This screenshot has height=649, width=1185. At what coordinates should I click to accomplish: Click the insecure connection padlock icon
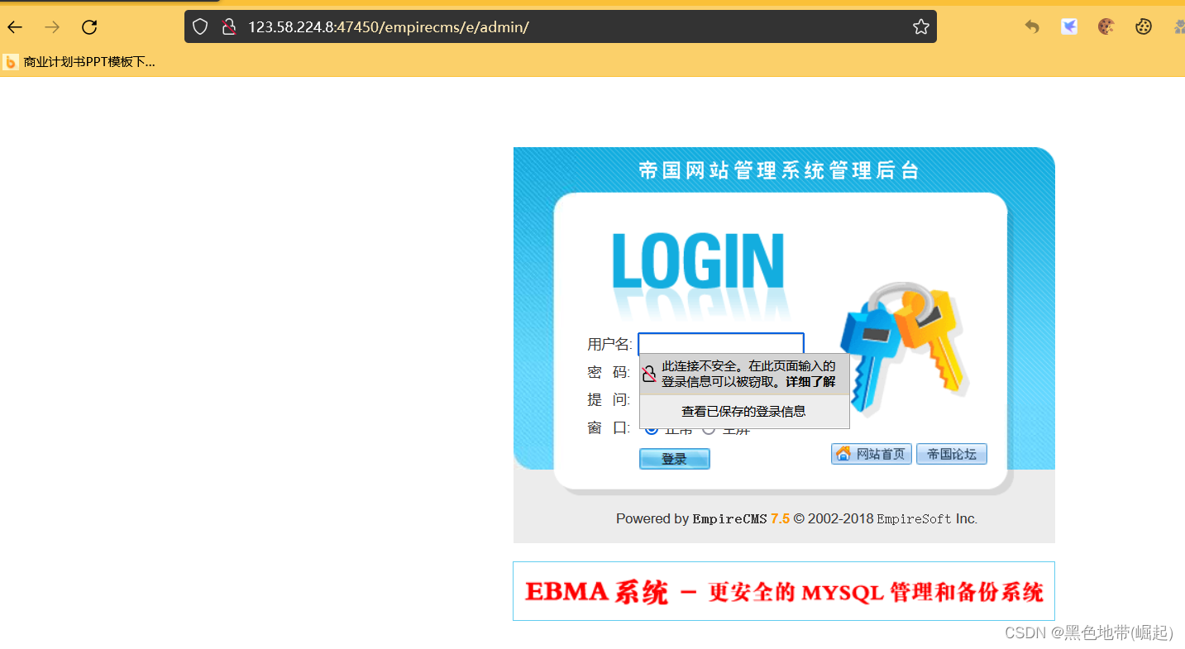(228, 26)
